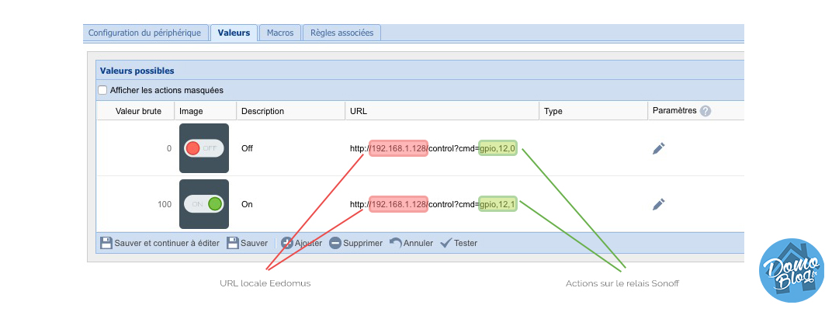Open the Macros tab
Screen dimensions: 832x312
point(280,33)
